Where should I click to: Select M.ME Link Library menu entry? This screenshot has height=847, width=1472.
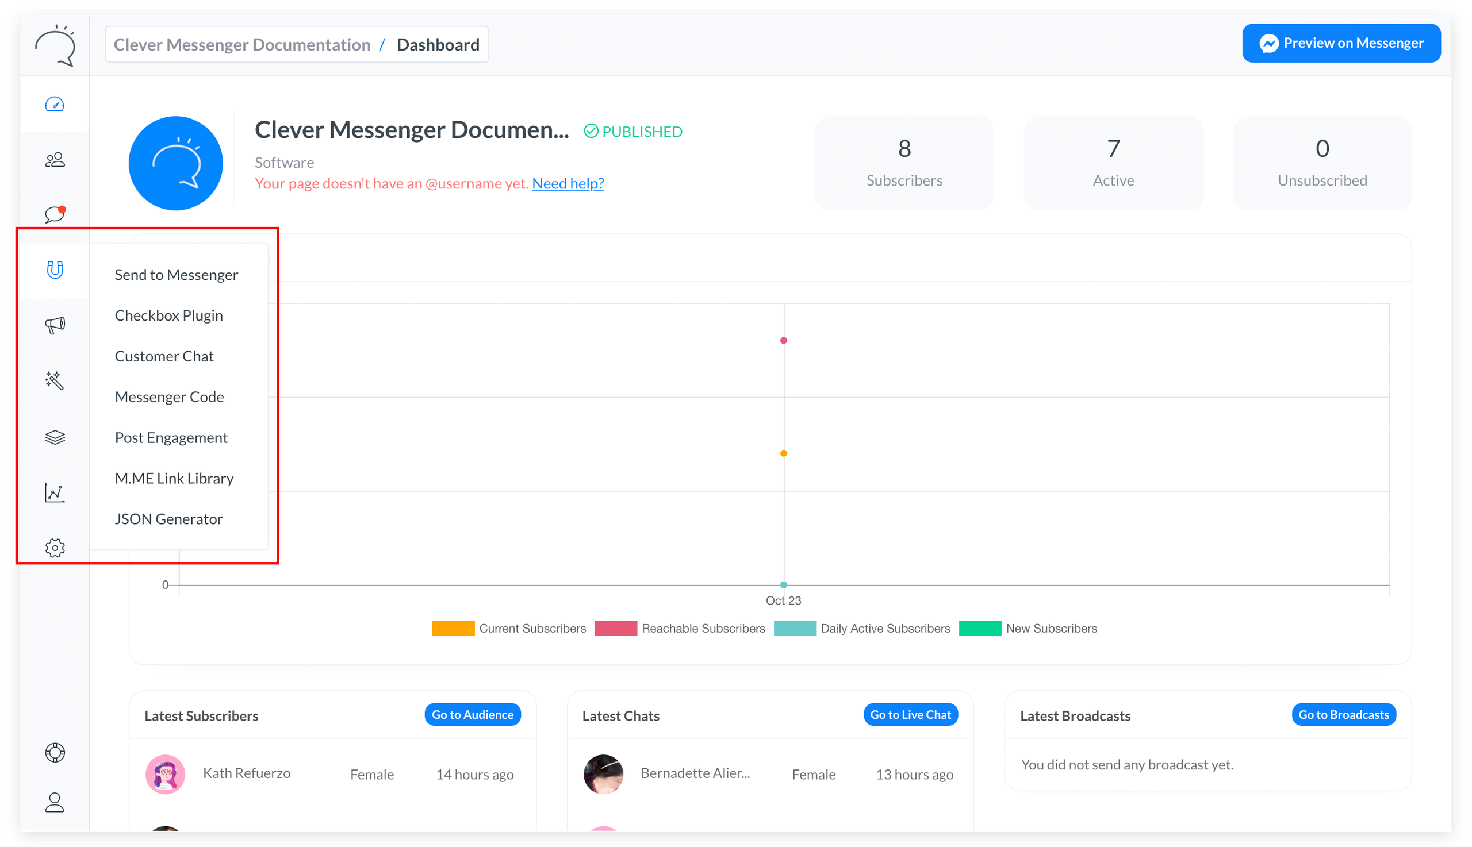pyautogui.click(x=174, y=478)
